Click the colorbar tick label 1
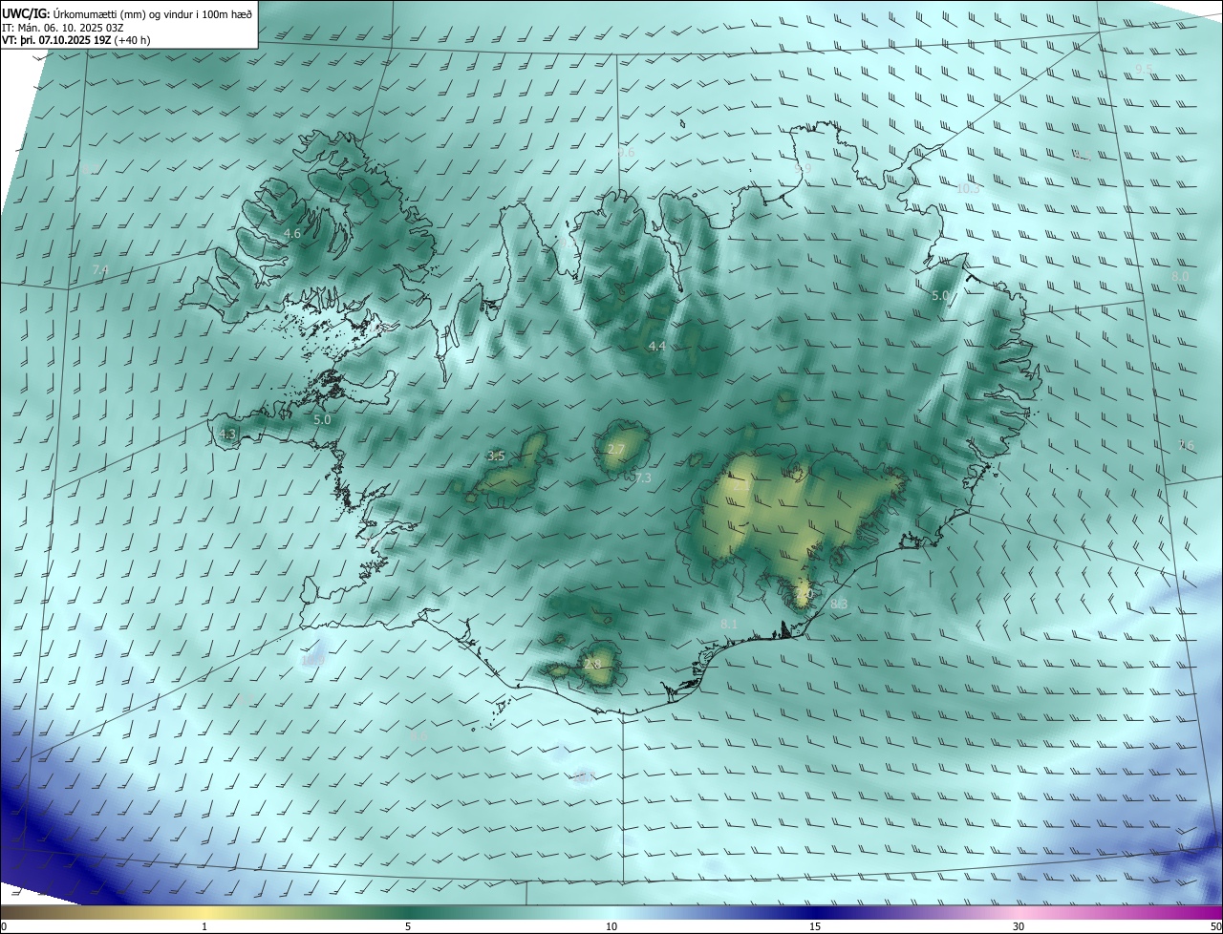Image resolution: width=1223 pixels, height=934 pixels. pyautogui.click(x=204, y=926)
